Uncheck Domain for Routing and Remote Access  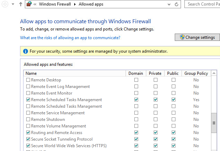pos(136,132)
